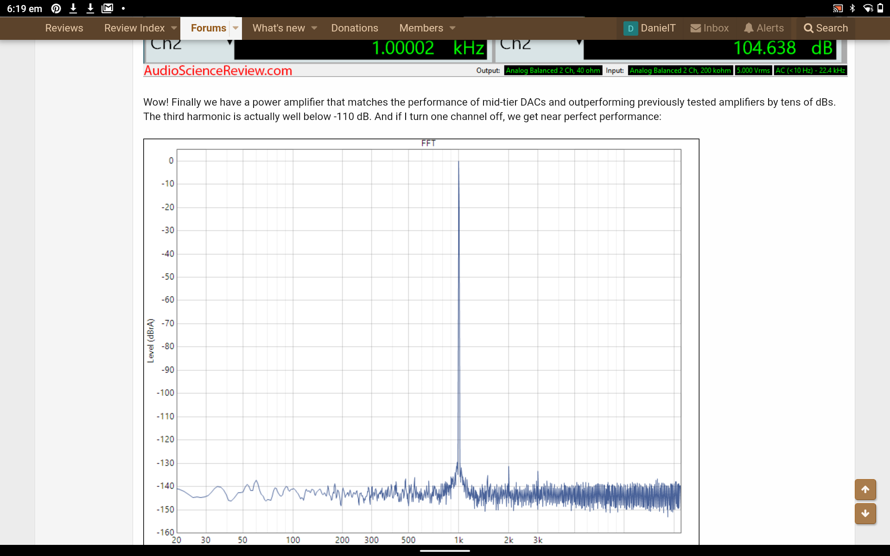Click 'Analog Balanced 2 Ch, 40 ohm' output label
Image resolution: width=890 pixels, height=556 pixels.
click(x=553, y=70)
